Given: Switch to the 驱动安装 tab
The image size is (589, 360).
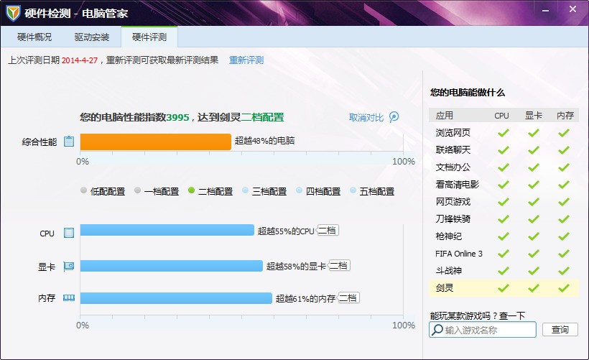Looking at the screenshot, I should click(92, 37).
